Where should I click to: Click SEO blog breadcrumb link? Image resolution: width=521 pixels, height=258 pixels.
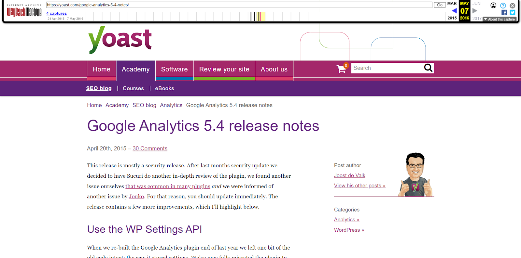tap(144, 105)
